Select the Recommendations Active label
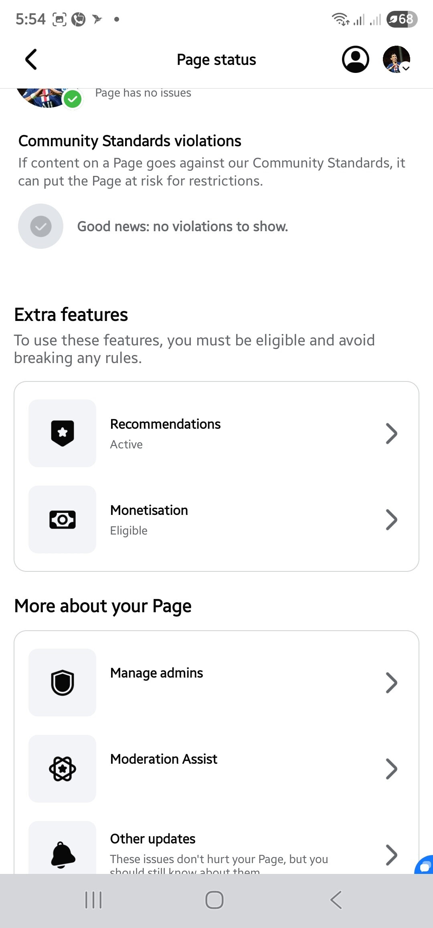Image resolution: width=433 pixels, height=928 pixels. pyautogui.click(x=126, y=444)
